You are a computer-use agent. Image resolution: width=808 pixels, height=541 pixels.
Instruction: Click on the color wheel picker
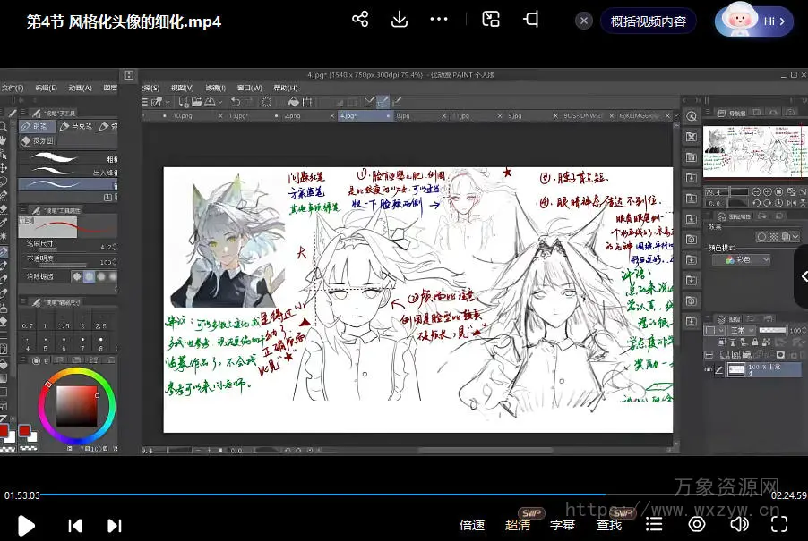[x=76, y=407]
